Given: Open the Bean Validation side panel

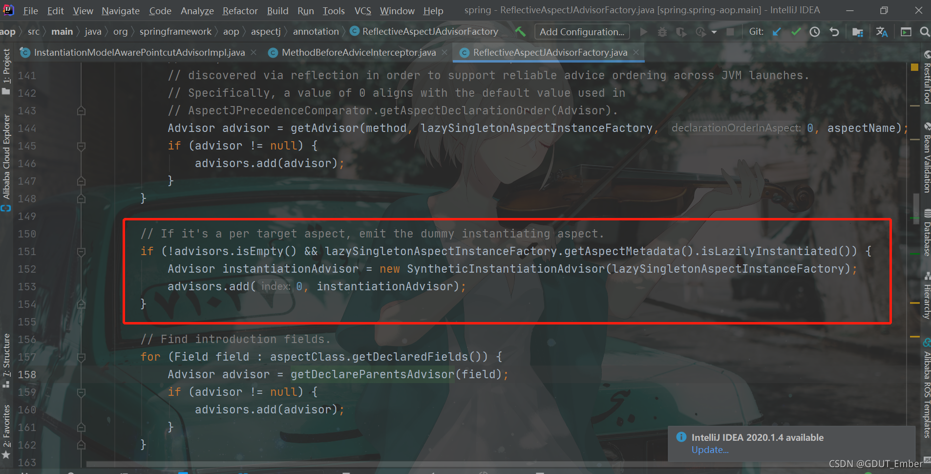Looking at the screenshot, I should point(926,158).
